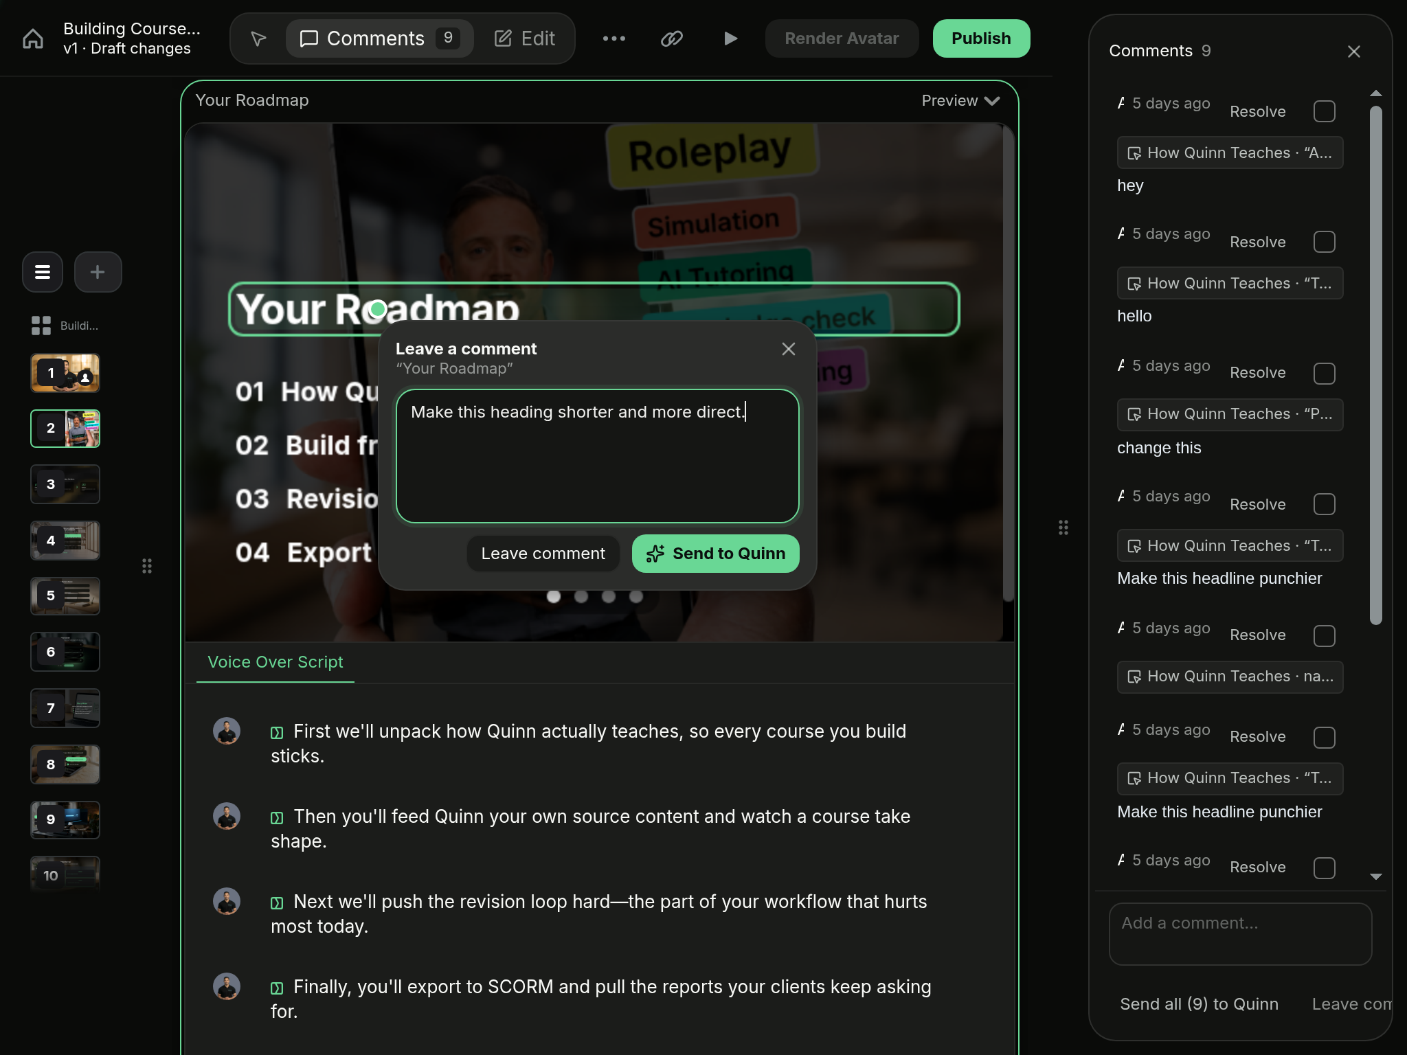Image resolution: width=1407 pixels, height=1055 pixels.
Task: Click the green comment pin on heading
Action: 377,309
